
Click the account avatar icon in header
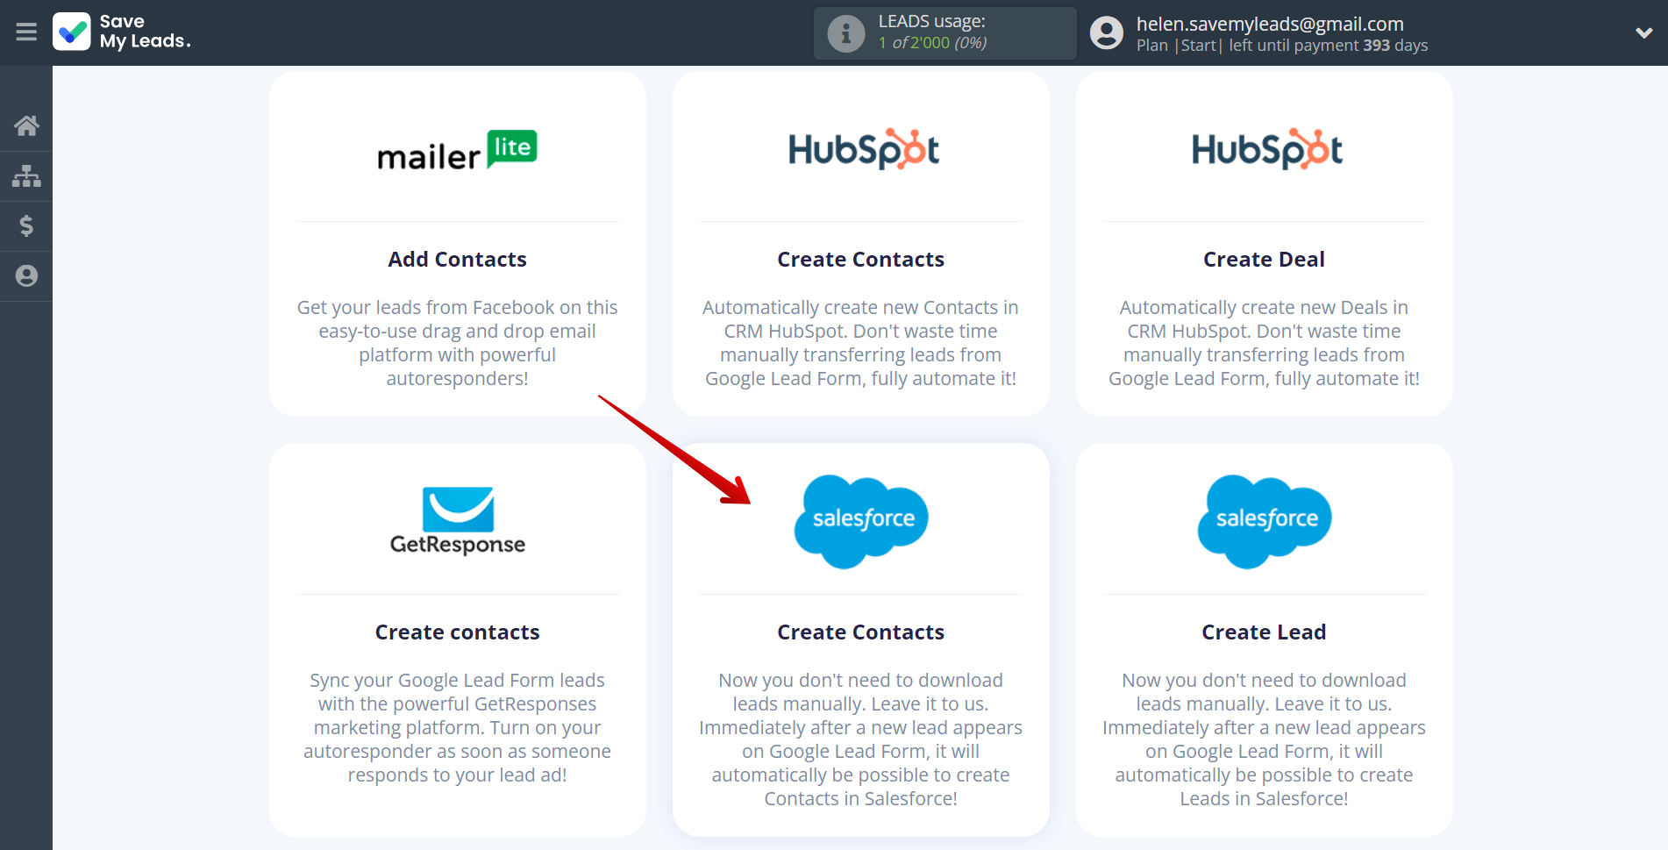point(1106,33)
